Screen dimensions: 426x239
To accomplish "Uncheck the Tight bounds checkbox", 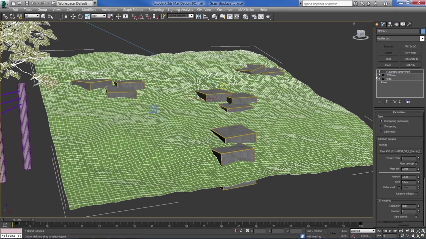I will coord(416,217).
